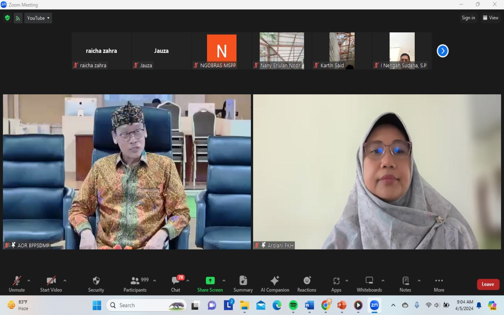Open the Reactions picker
Viewport: 504px width, 315px height.
coord(307,284)
